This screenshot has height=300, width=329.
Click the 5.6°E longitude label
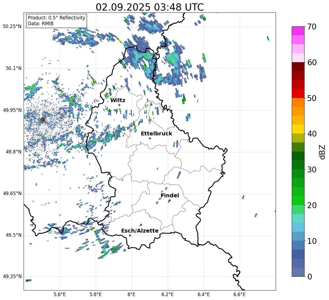(x=59, y=294)
